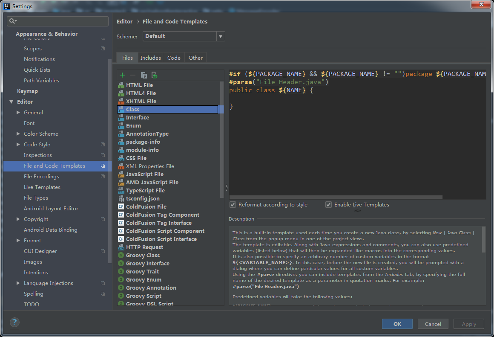Click the Cancel button
The image size is (494, 337).
click(x=433, y=324)
